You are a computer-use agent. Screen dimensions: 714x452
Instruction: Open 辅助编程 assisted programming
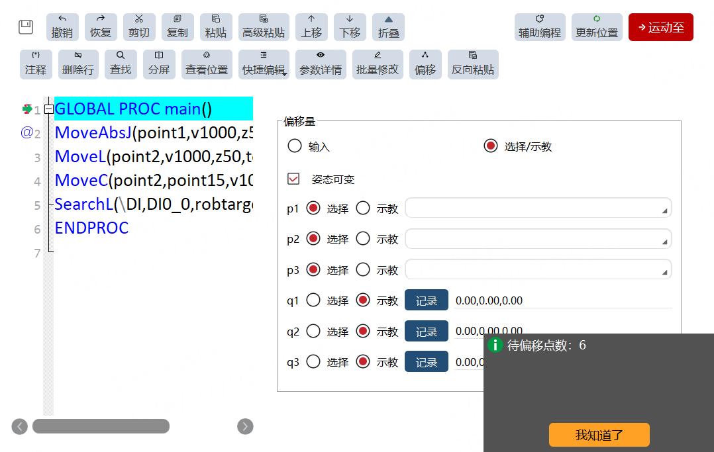tap(540, 27)
